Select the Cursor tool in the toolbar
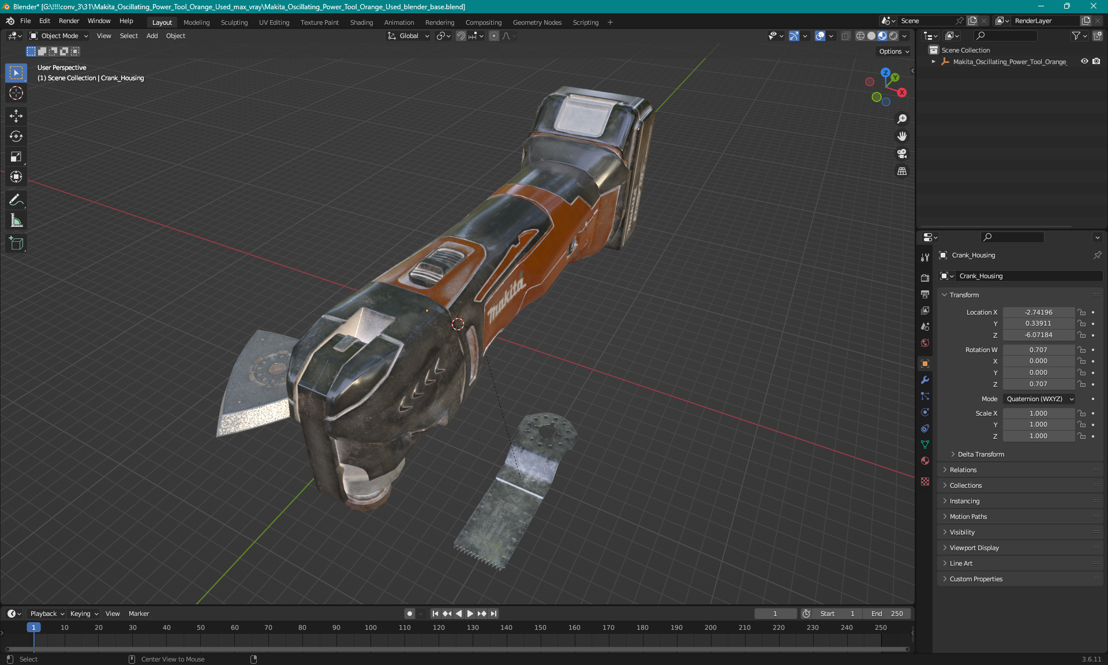The height and width of the screenshot is (665, 1108). pos(16,93)
